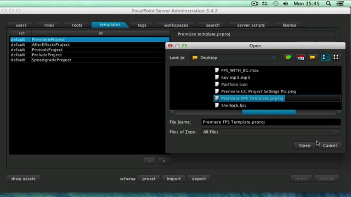351x197 pixels.
Task: Switch Open dialog to details grid view
Action: point(336,57)
